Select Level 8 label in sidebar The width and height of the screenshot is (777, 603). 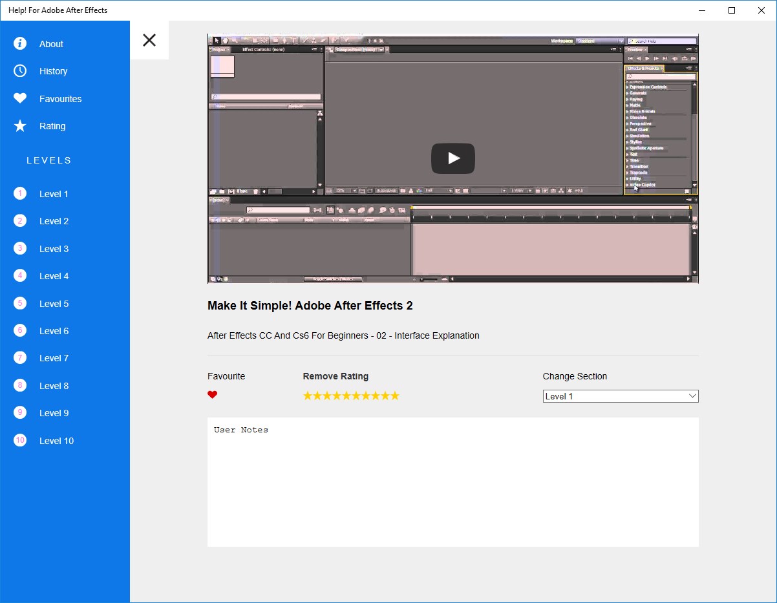coord(54,386)
